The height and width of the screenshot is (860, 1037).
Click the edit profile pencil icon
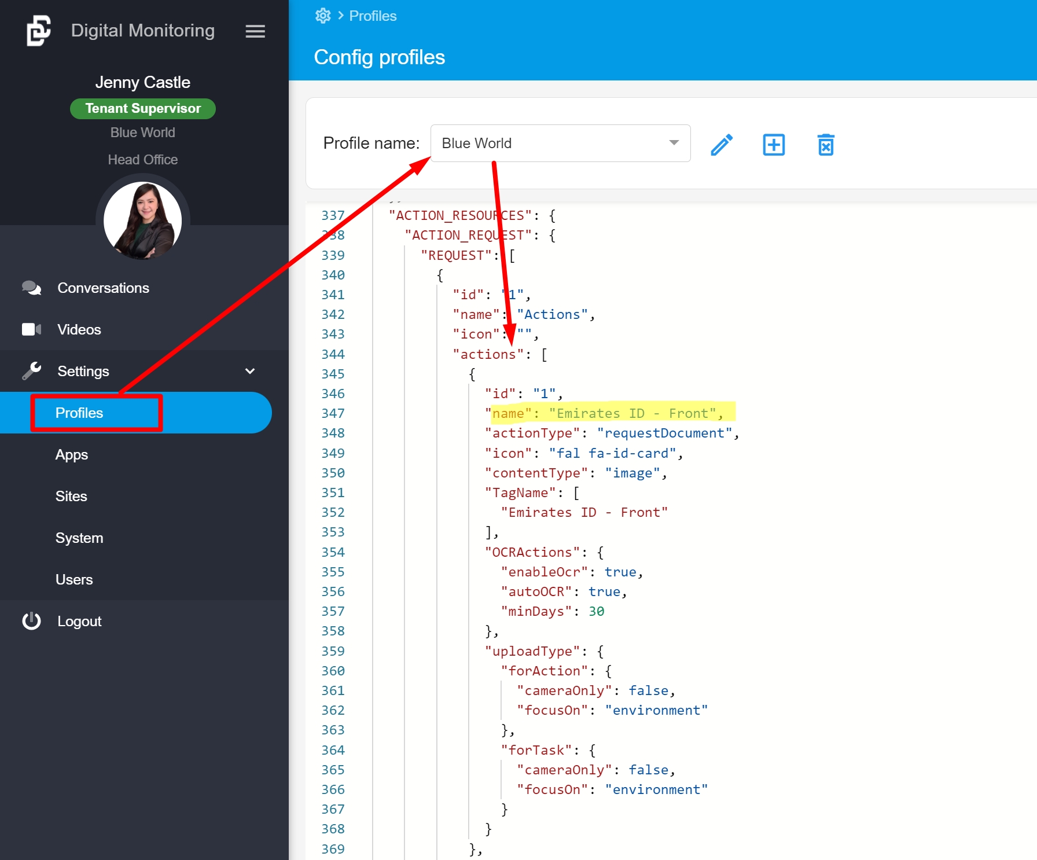click(x=721, y=145)
